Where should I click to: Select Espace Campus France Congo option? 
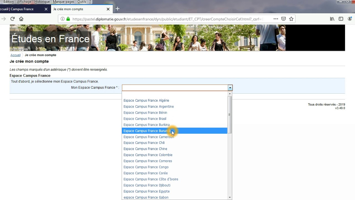174,167
